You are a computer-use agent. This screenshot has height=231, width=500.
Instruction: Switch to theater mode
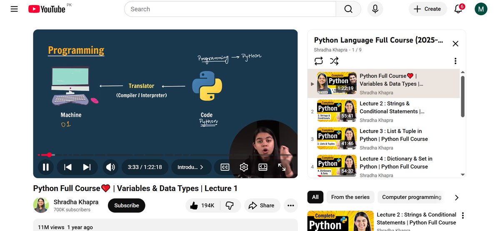(263, 167)
